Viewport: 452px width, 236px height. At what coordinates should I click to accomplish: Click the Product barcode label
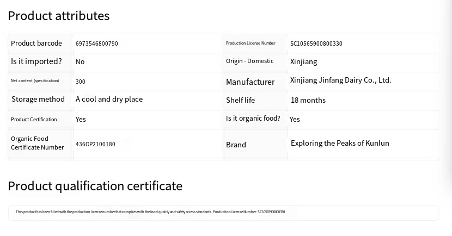point(36,44)
